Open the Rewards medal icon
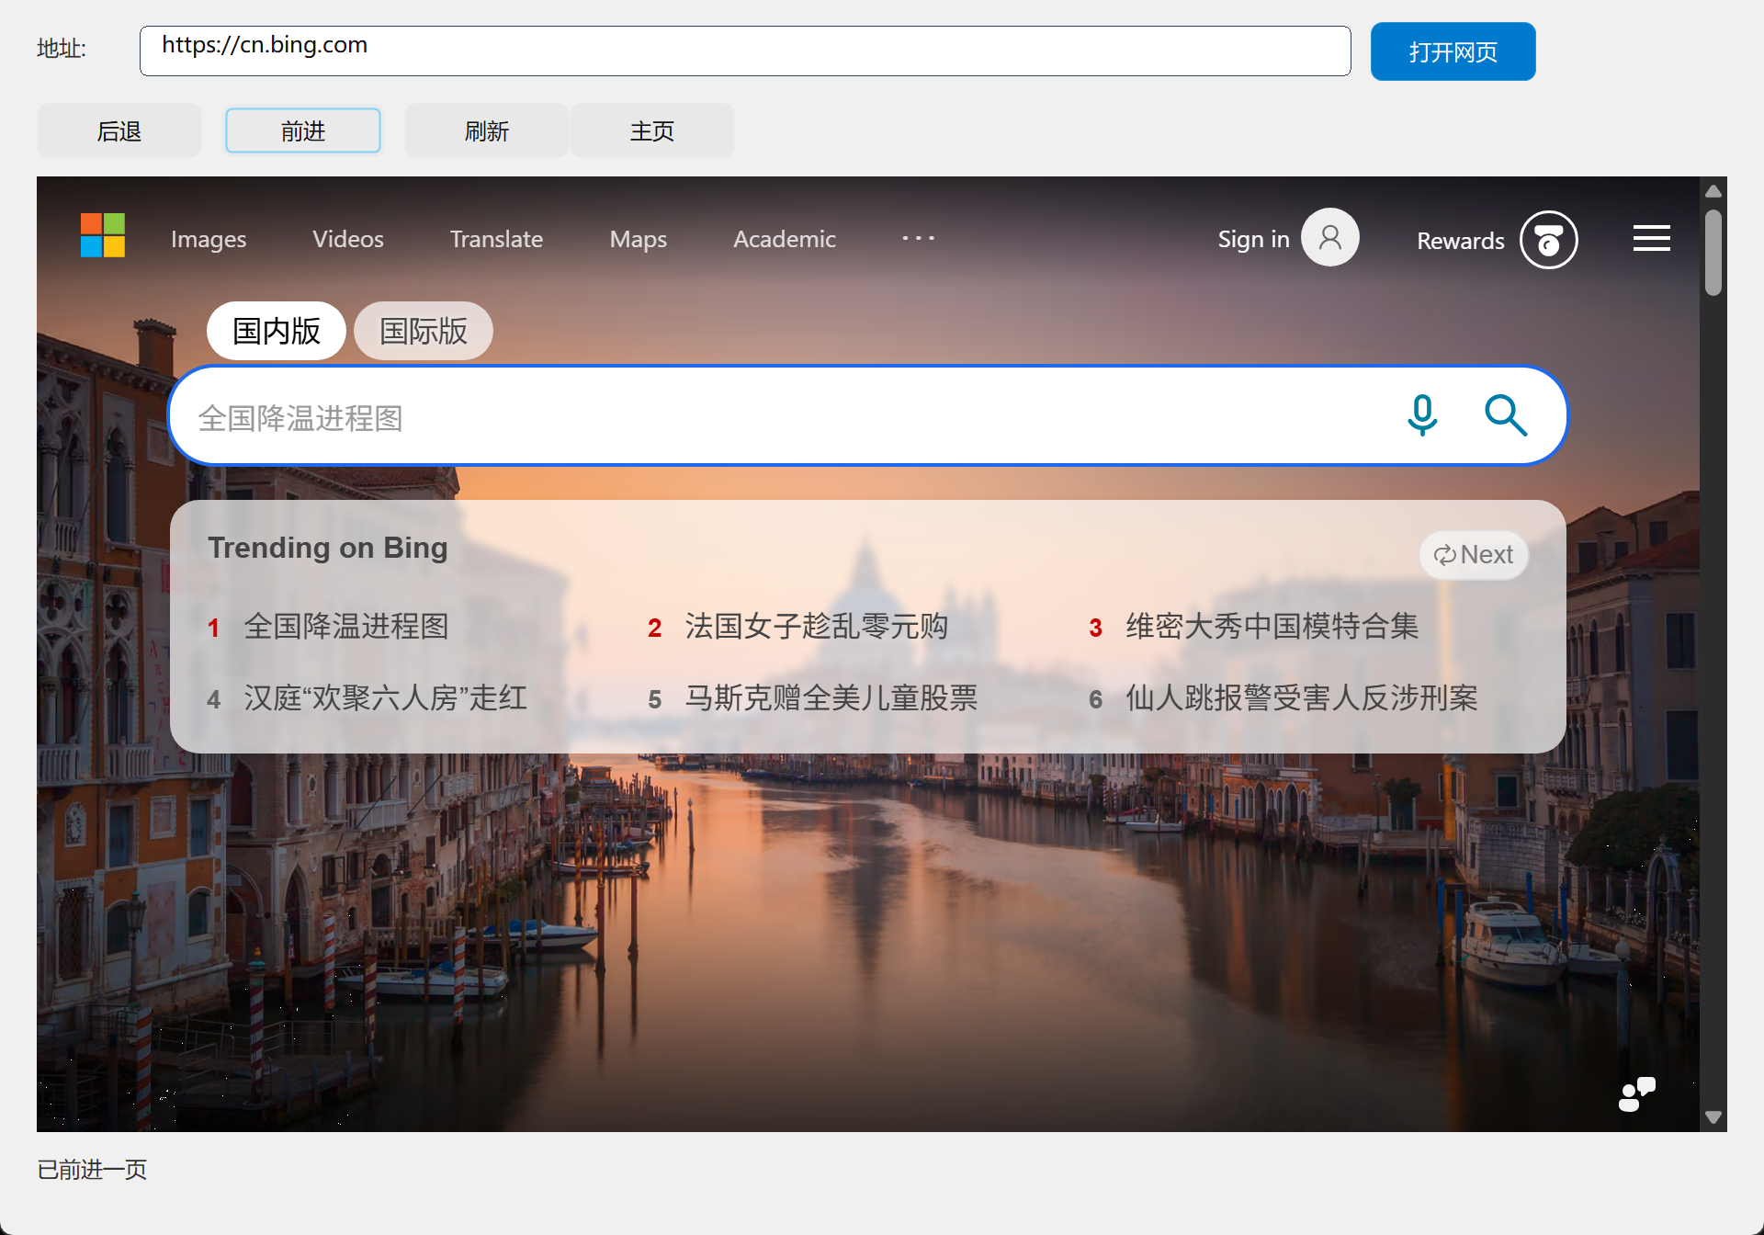 pyautogui.click(x=1548, y=241)
